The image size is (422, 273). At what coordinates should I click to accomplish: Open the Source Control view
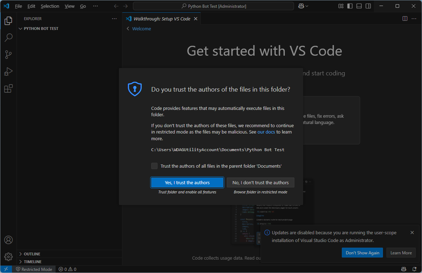8,55
